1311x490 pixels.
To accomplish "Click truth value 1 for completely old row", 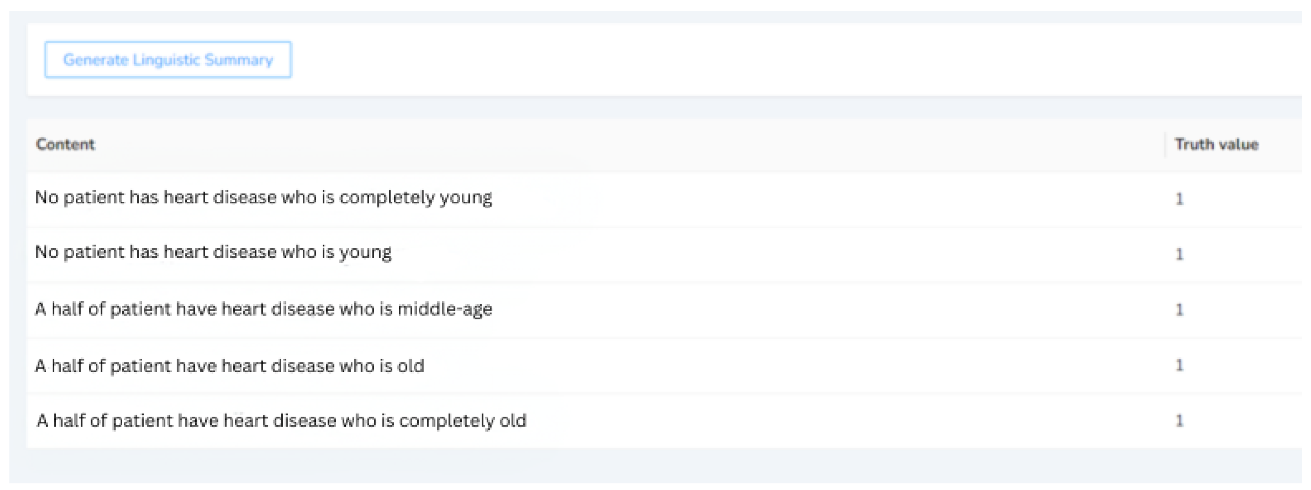I will coord(1179,421).
